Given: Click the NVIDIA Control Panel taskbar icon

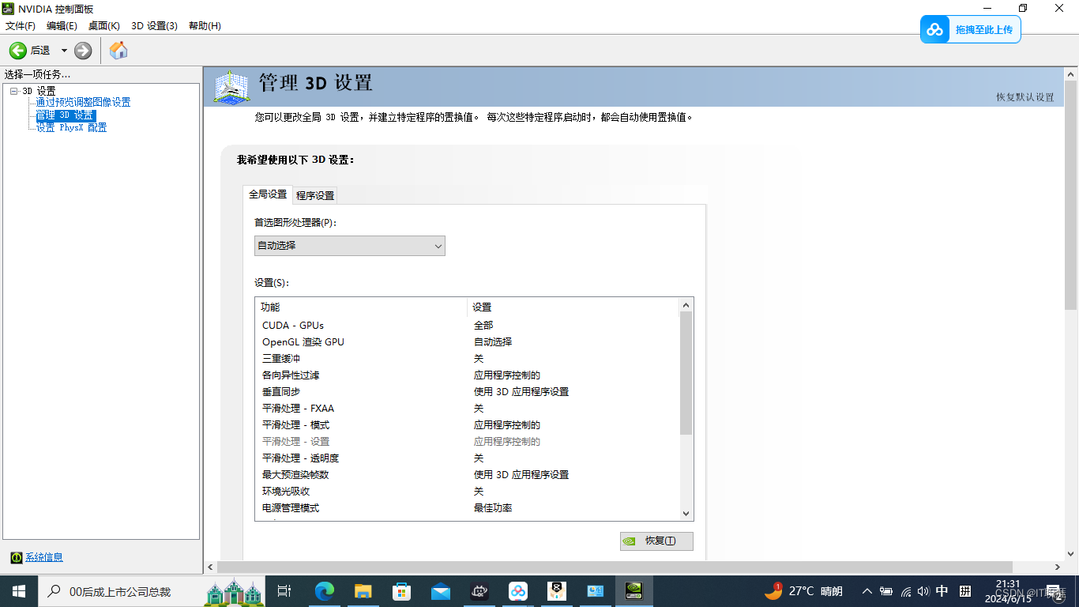Looking at the screenshot, I should coord(634,591).
